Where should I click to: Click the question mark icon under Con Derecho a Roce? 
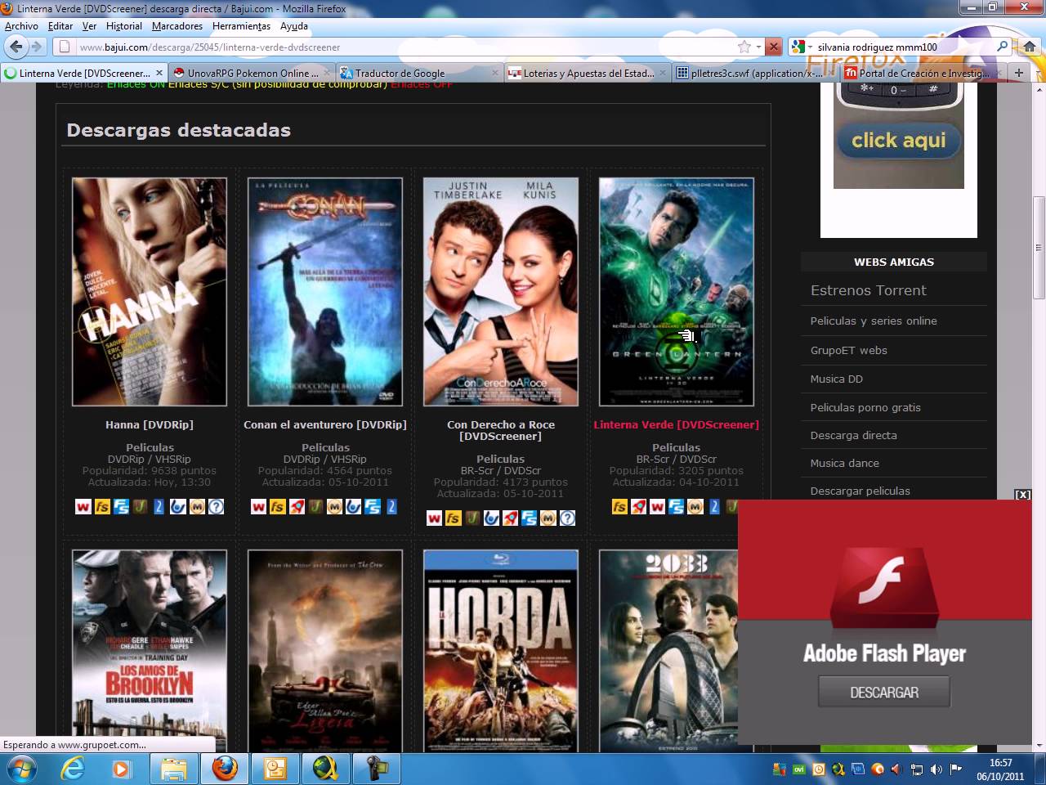point(567,518)
